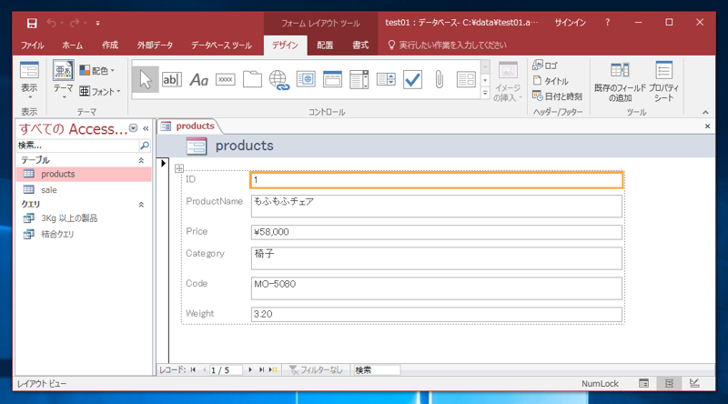The image size is (728, 404).
Task: Select the 結合クエリ query
Action: coord(84,234)
